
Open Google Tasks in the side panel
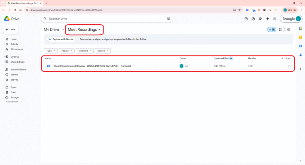pos(301,46)
